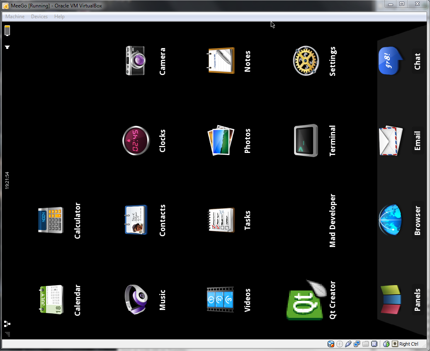Click the VirtualBox USB devices status icon
The height and width of the screenshot is (351, 430).
coord(348,344)
